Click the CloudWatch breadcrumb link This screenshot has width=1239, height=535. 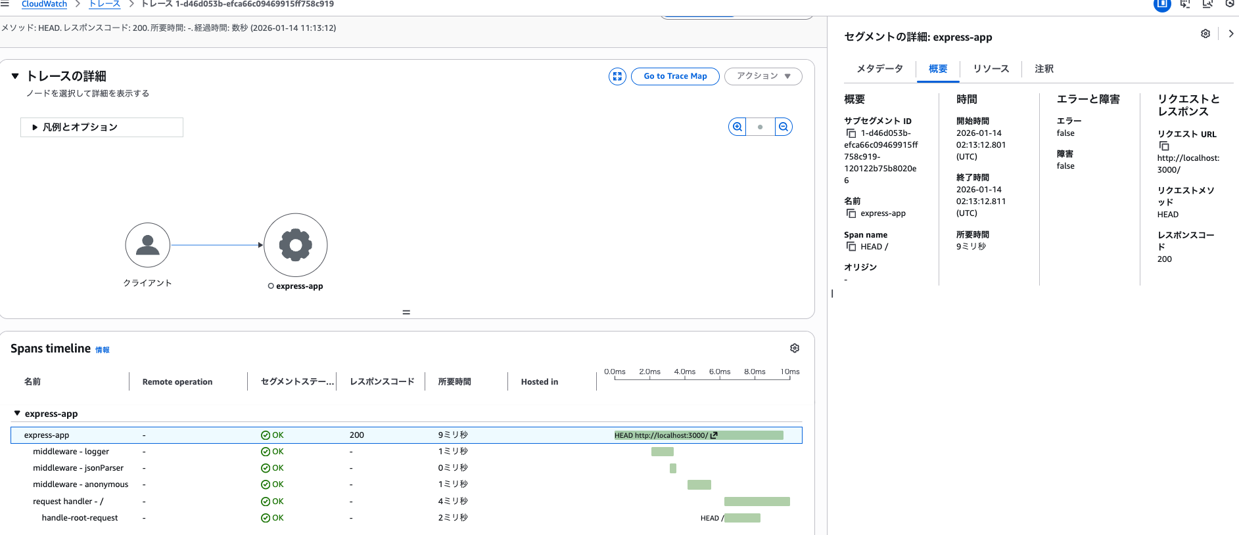pyautogui.click(x=44, y=4)
